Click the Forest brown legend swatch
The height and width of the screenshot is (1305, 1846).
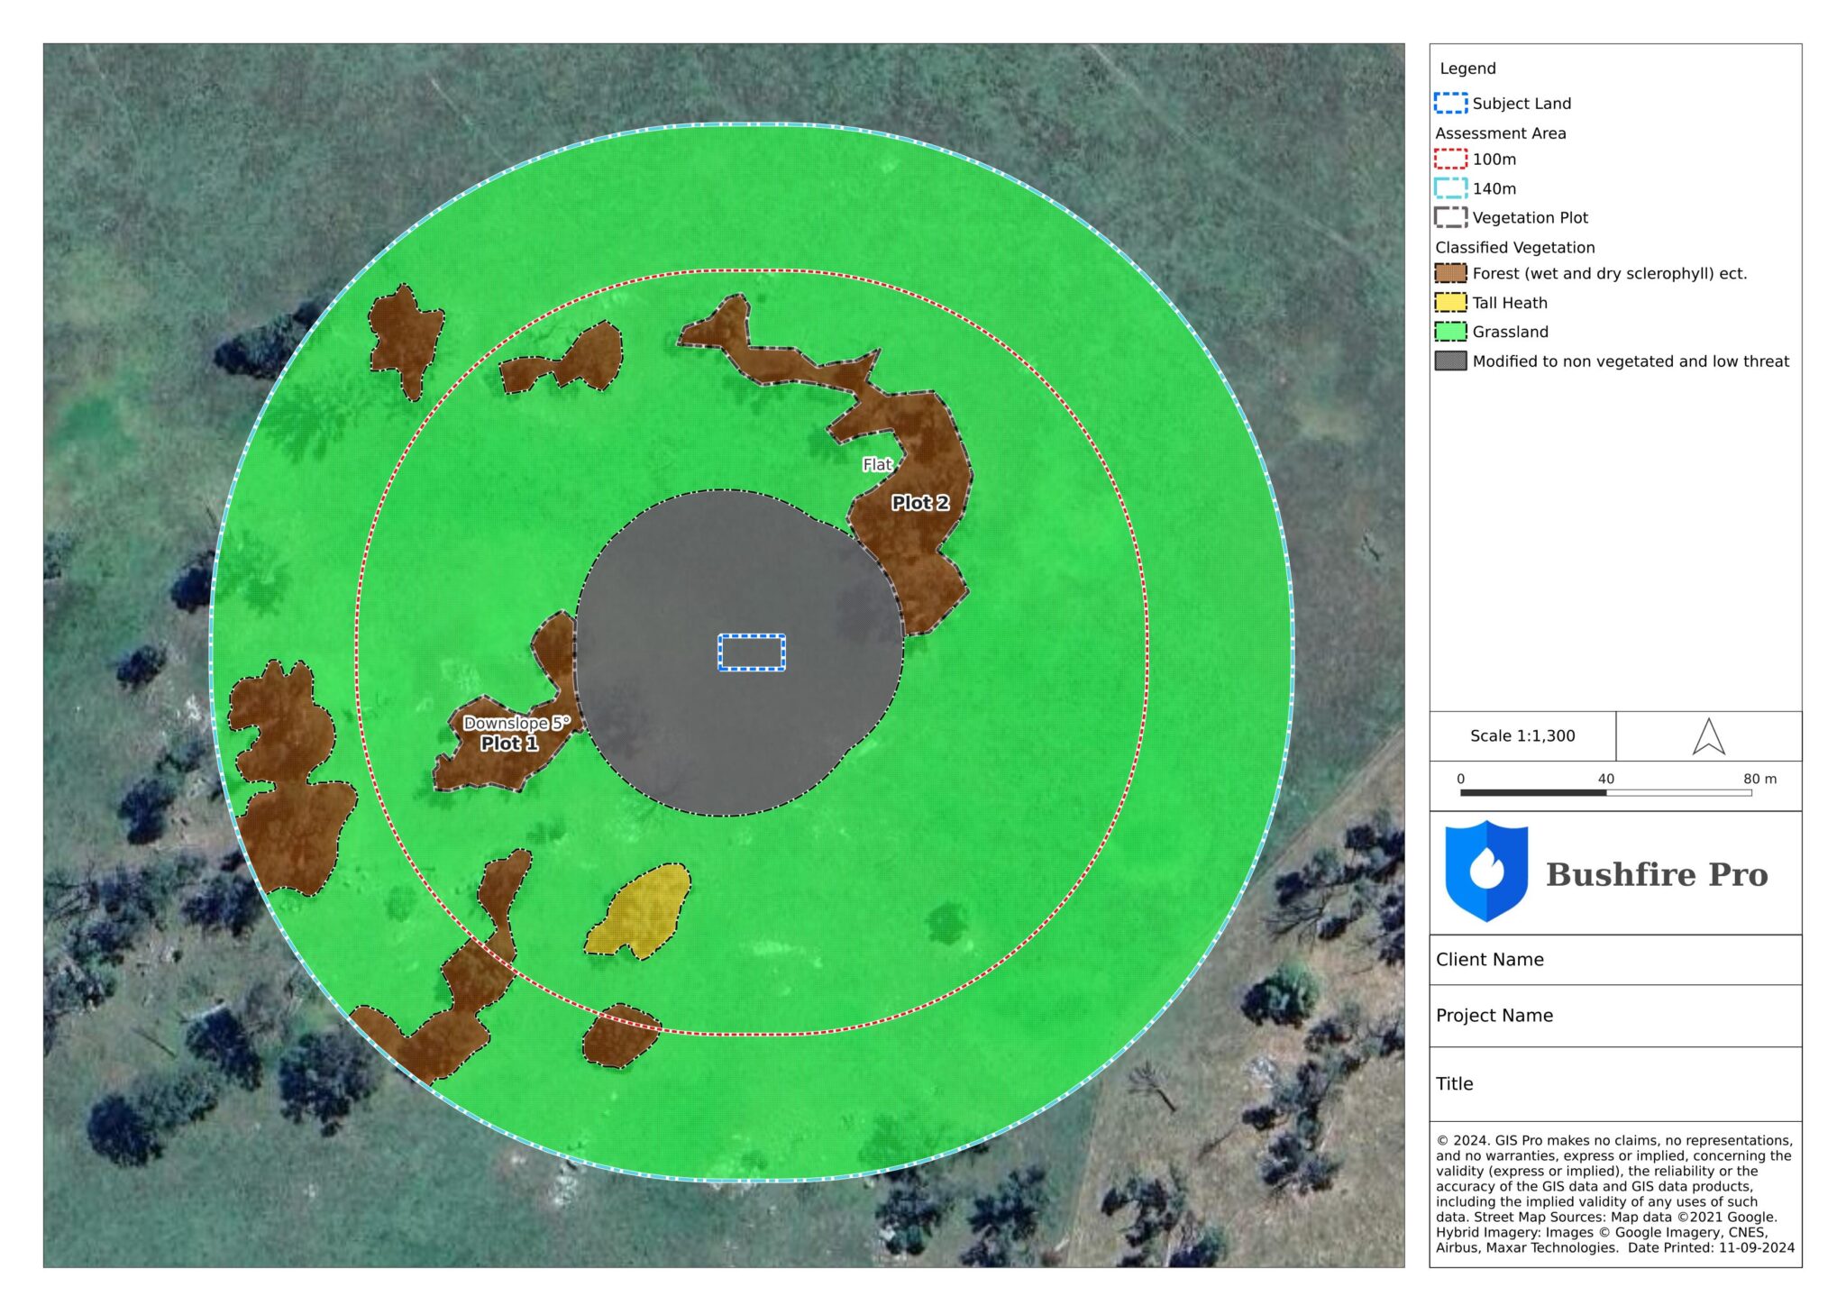pos(1450,273)
